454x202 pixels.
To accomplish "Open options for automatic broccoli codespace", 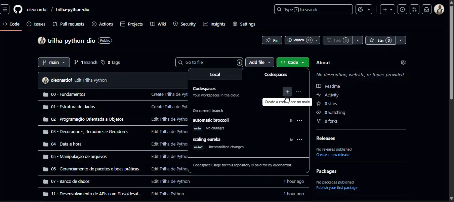I will [x=299, y=120].
